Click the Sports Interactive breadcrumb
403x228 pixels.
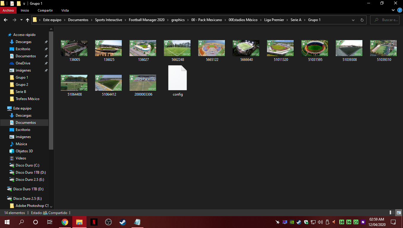click(x=108, y=20)
